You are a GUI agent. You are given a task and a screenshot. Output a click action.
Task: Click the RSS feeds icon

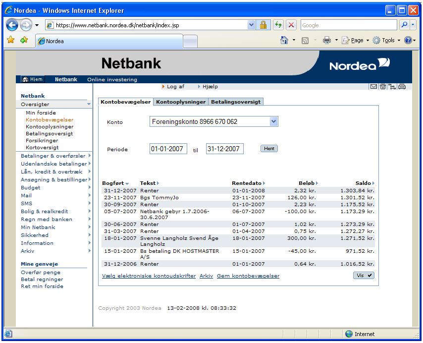tap(305, 41)
